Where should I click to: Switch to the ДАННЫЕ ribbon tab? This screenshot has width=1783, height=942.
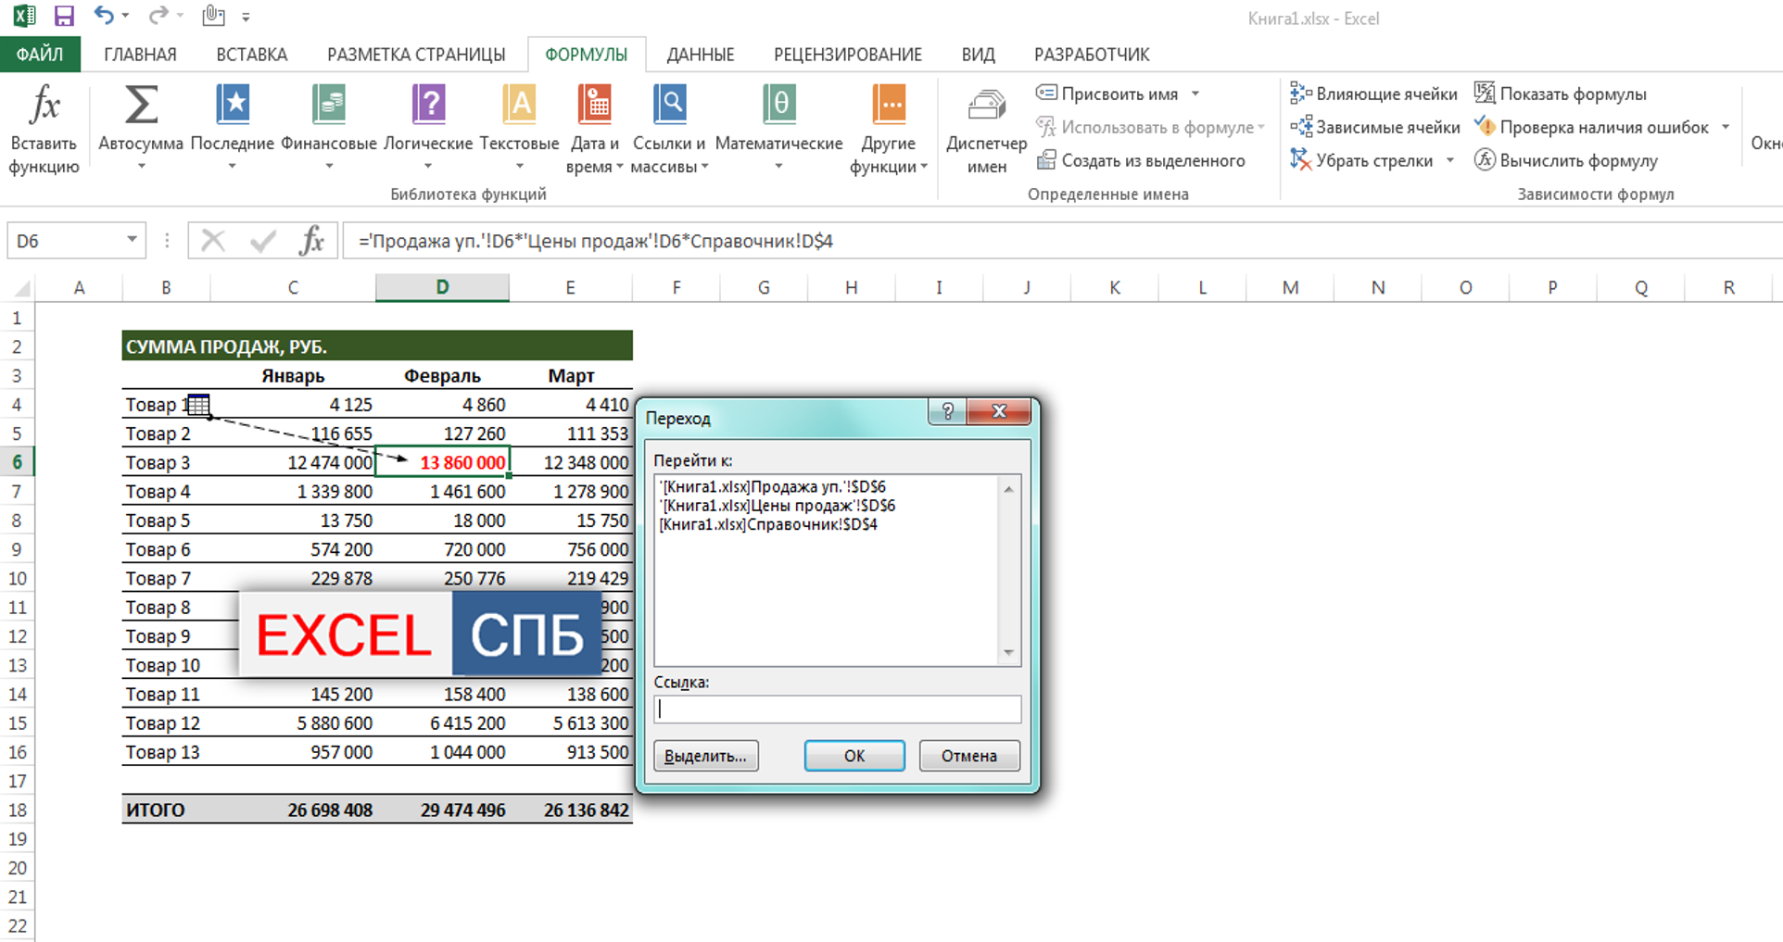pyautogui.click(x=700, y=55)
